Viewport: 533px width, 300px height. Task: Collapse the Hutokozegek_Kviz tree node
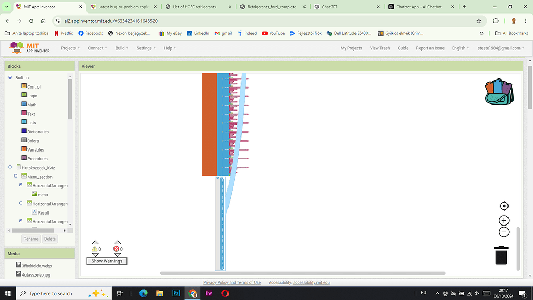click(10, 167)
